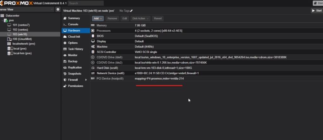This screenshot has height=140, width=323.
Task: Select VM 102 (centos)
Action: pos(20,30)
